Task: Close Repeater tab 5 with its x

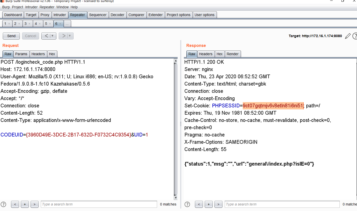Action: pyautogui.click(x=50, y=24)
